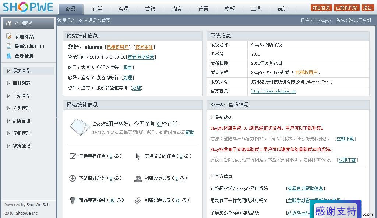Click 添加商品 shortcut in control panel

point(24,36)
